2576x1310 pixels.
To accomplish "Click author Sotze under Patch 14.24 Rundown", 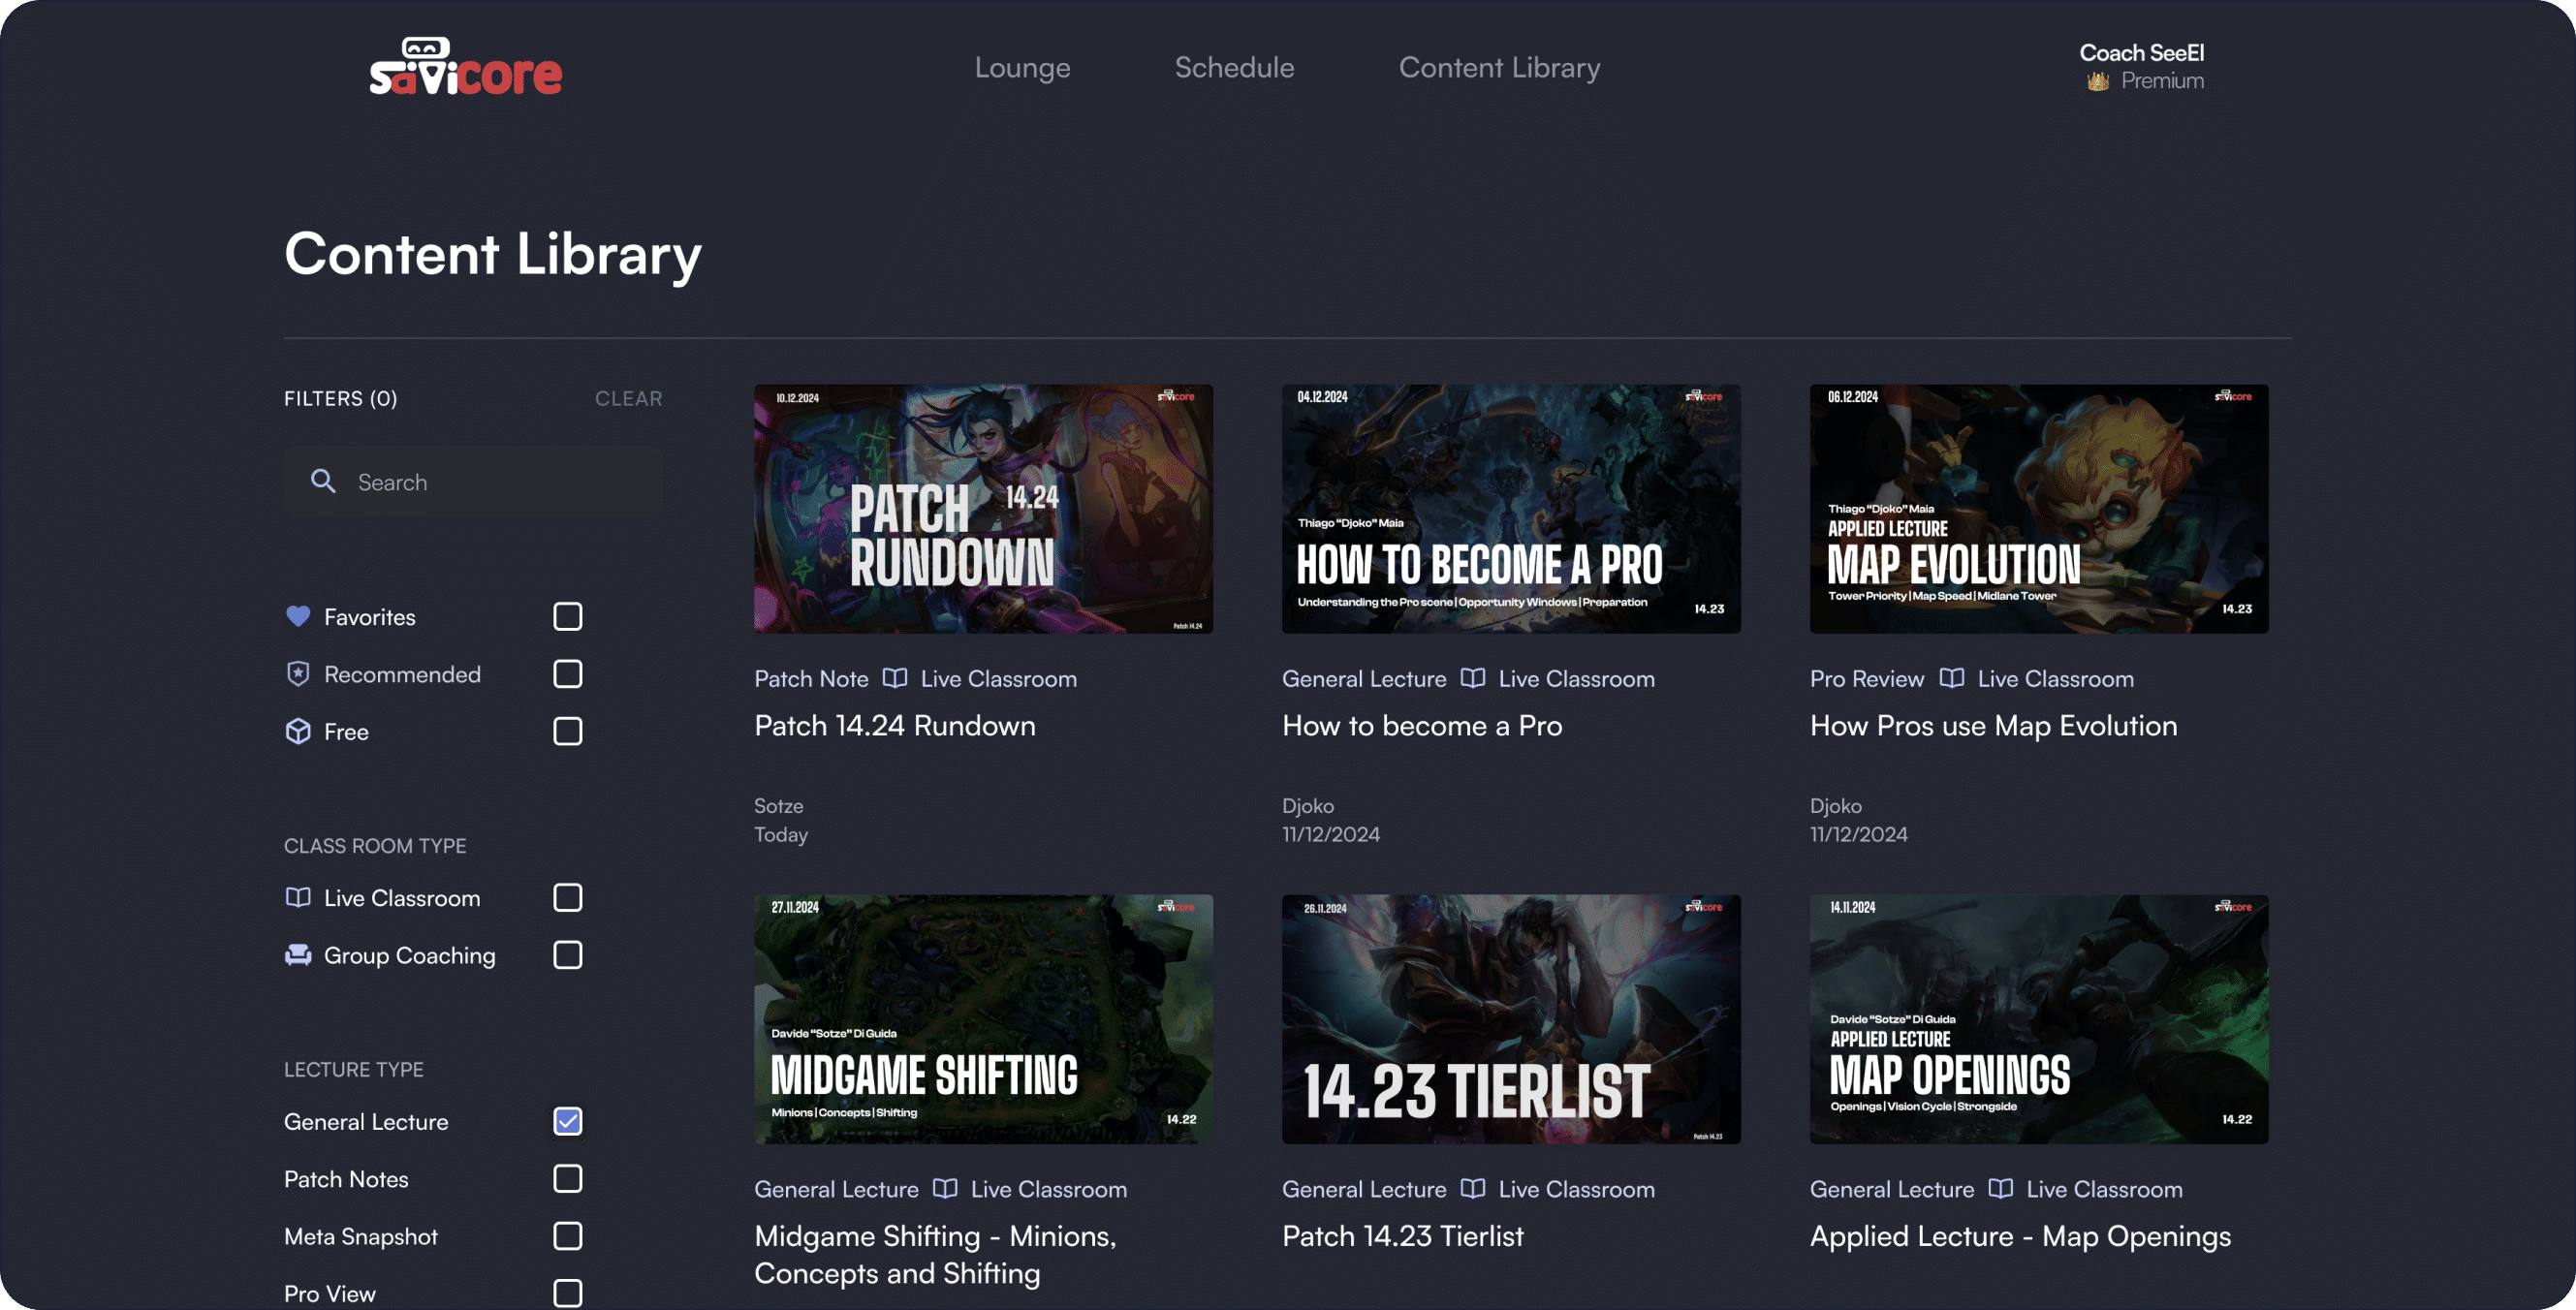I will (x=778, y=805).
